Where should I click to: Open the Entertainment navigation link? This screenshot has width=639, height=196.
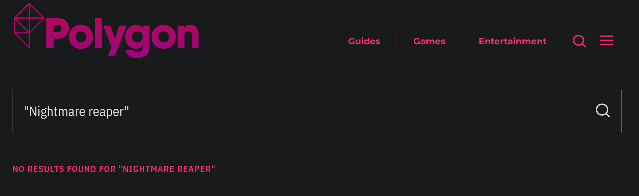tap(512, 41)
